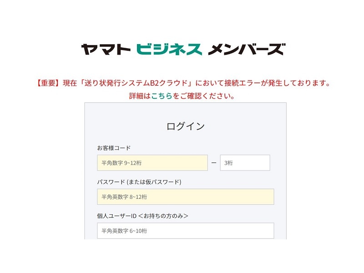
Task: Click the green ビジネス logo text
Action: point(168,49)
